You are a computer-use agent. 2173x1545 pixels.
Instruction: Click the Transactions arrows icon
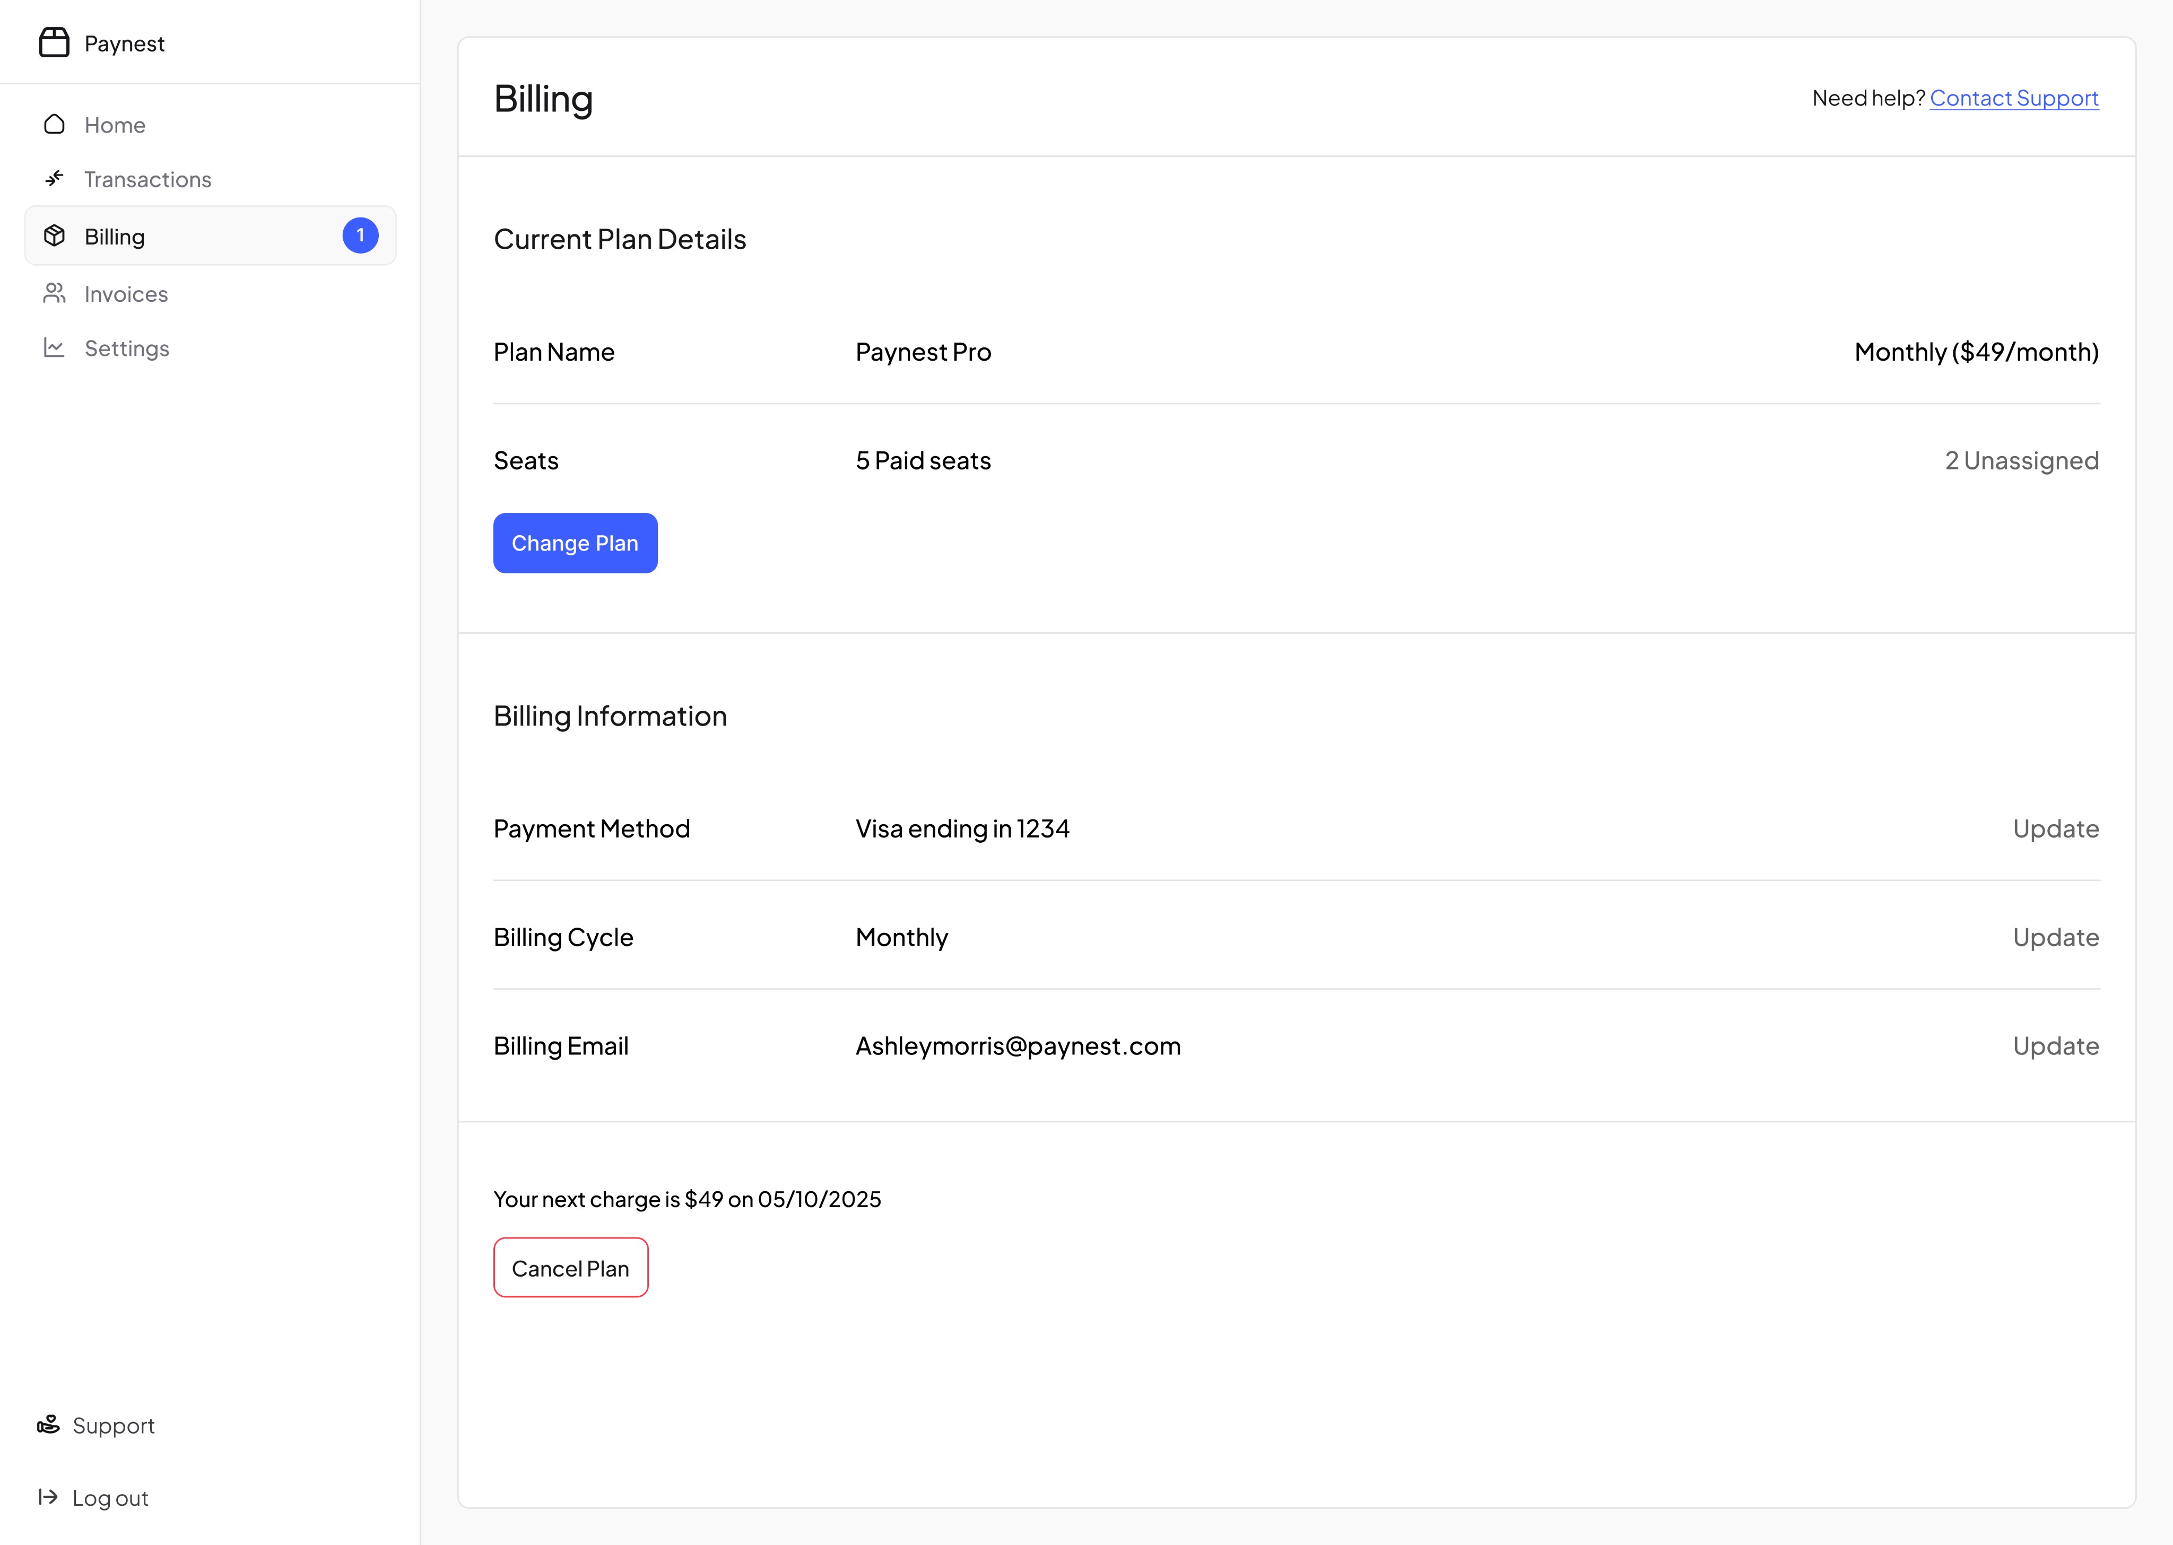(54, 179)
